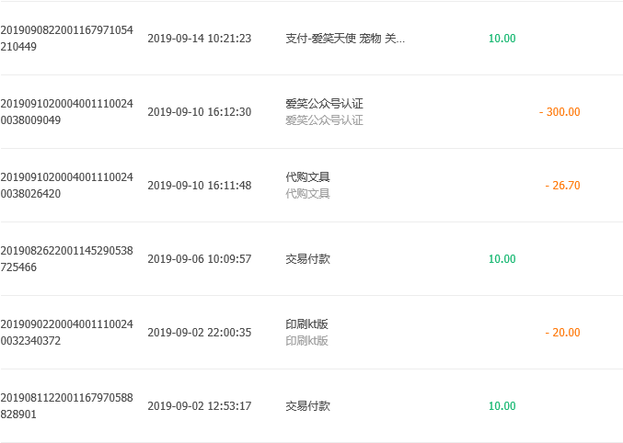The height and width of the screenshot is (443, 623).
Task: Click order number ending 0038026420
Action: pyautogui.click(x=67, y=185)
